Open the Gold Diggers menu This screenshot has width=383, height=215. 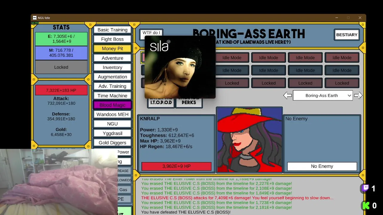(x=113, y=142)
